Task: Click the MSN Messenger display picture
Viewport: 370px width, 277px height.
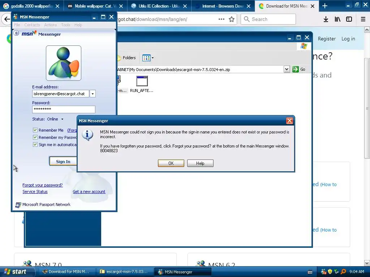Action: pyautogui.click(x=64, y=63)
